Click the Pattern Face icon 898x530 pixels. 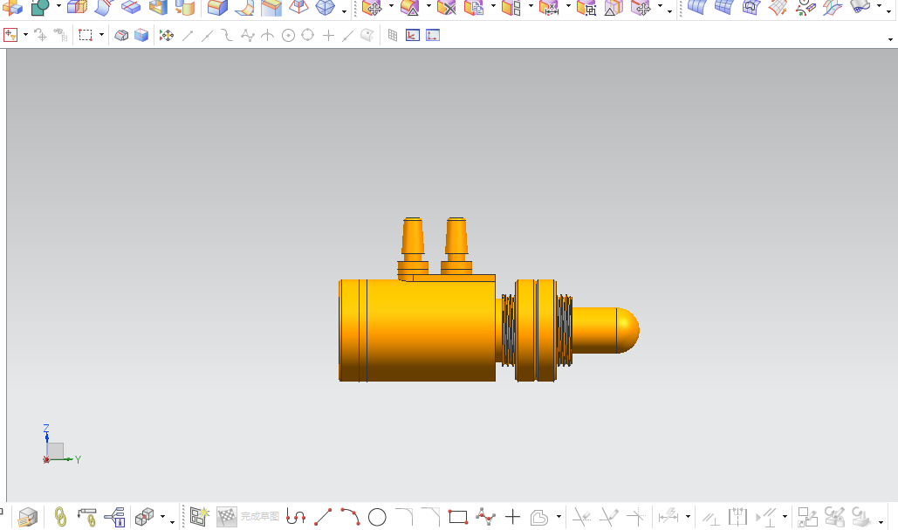click(x=511, y=8)
